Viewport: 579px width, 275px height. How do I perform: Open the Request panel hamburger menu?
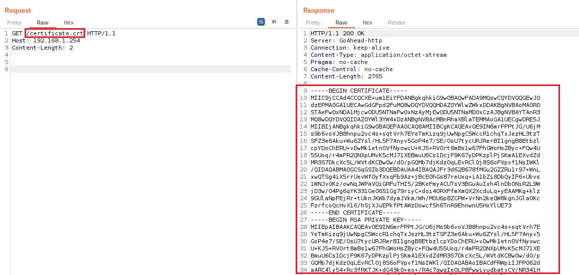287,22
